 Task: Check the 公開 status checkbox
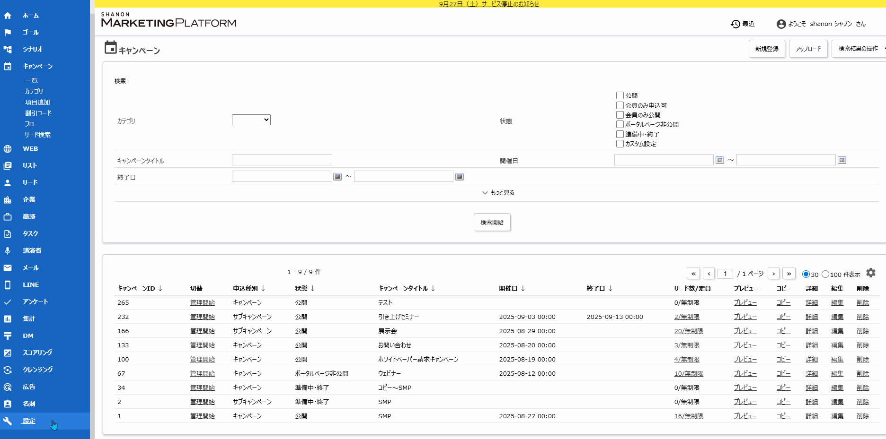(620, 95)
